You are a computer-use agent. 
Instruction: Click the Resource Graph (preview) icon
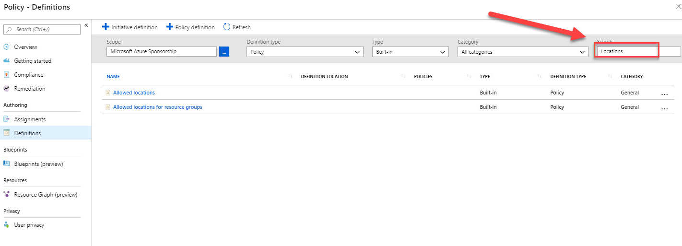point(6,195)
